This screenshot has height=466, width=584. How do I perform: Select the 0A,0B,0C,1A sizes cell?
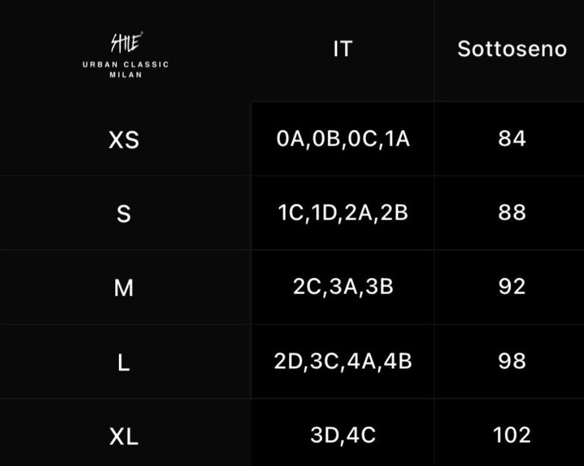[343, 139]
